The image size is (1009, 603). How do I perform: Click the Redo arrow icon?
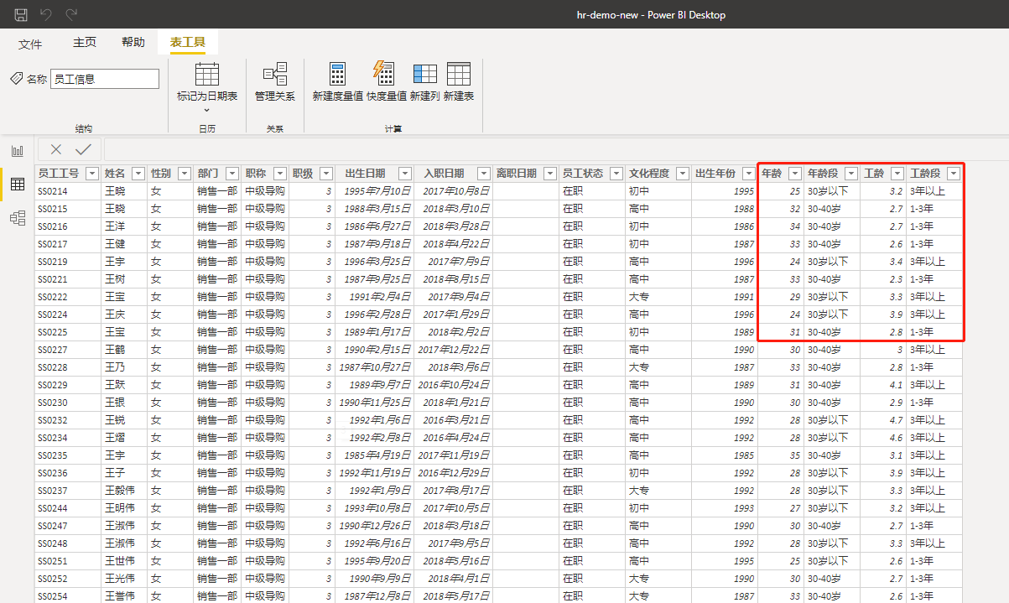click(71, 14)
